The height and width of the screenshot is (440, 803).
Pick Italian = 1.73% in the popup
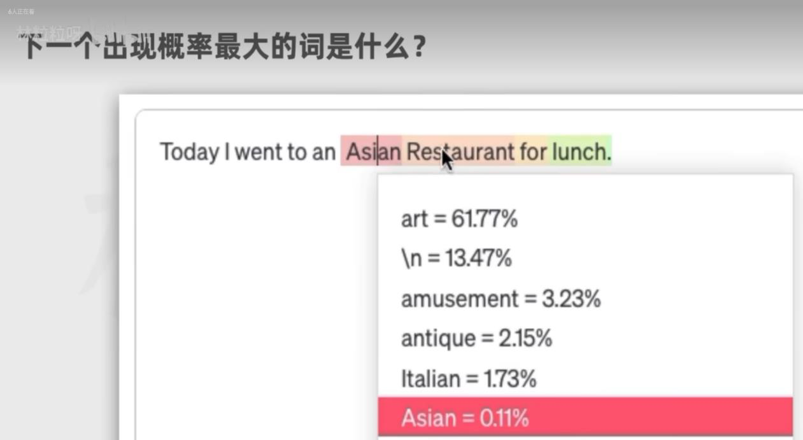tap(469, 379)
